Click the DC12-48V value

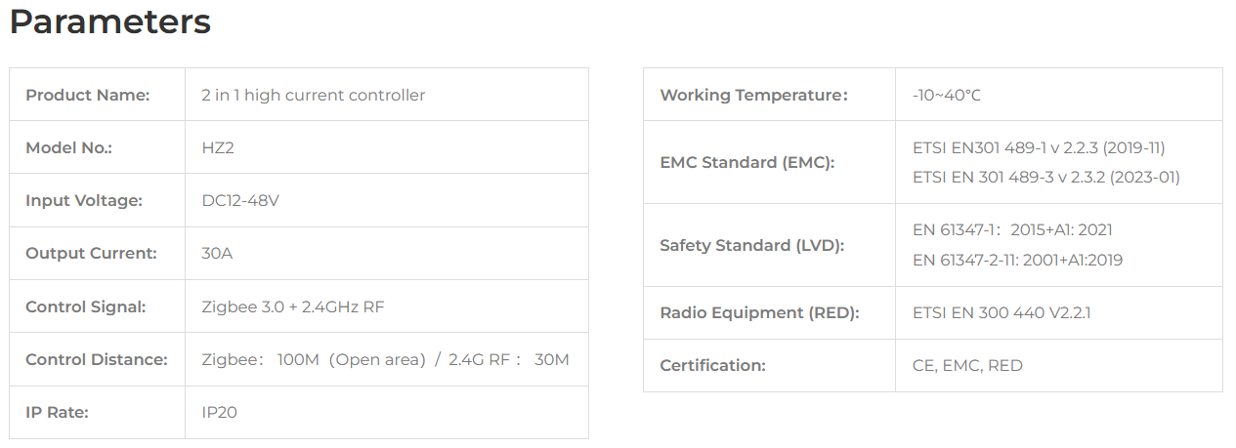pos(240,200)
